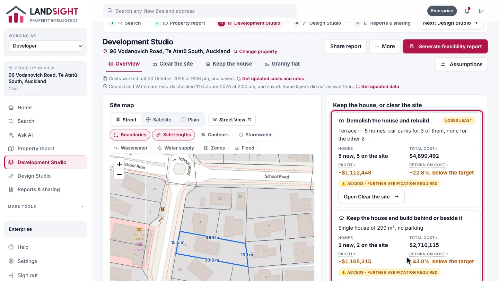
Task: Open Street View external link
Action: [232, 120]
